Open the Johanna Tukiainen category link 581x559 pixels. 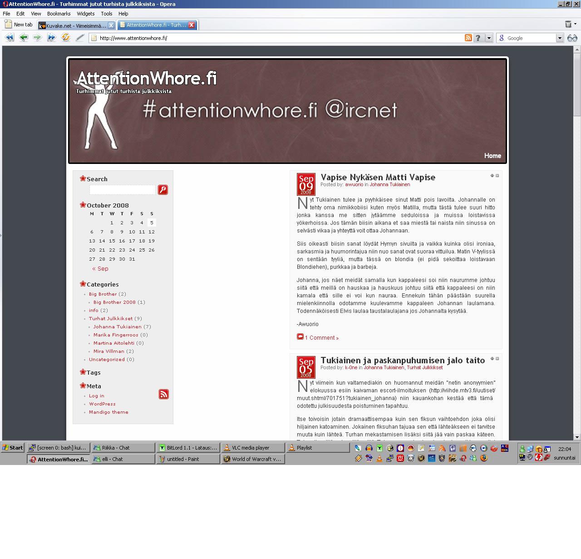pos(117,326)
